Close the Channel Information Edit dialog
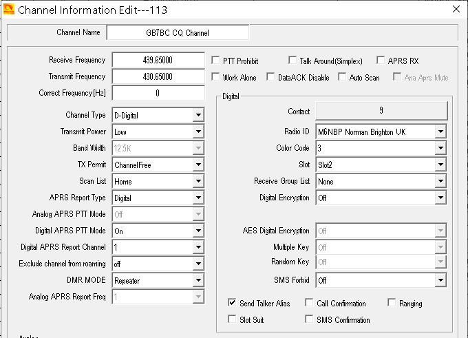468x338 pixels. [456, 9]
